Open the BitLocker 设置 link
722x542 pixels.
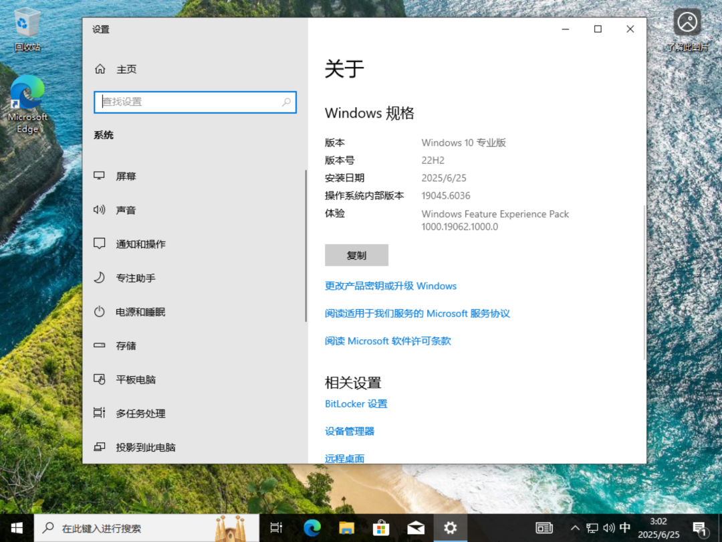[x=356, y=403]
